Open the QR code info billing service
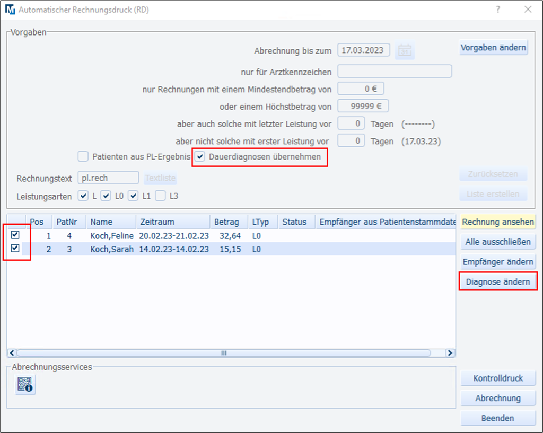Screen dimensions: 543x433 tap(25, 385)
